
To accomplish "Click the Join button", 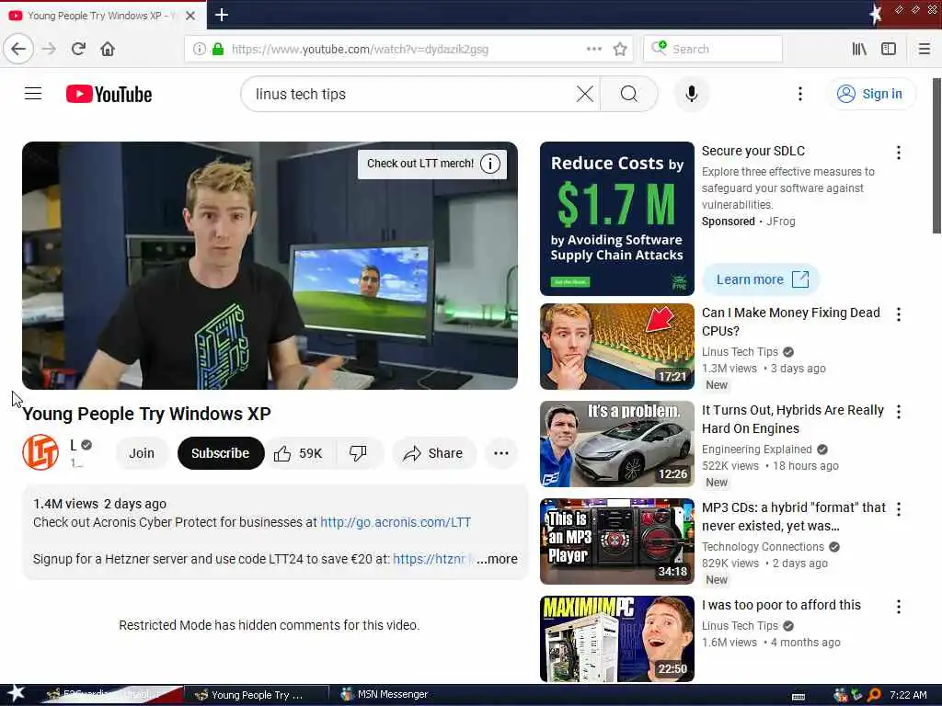I will [142, 453].
